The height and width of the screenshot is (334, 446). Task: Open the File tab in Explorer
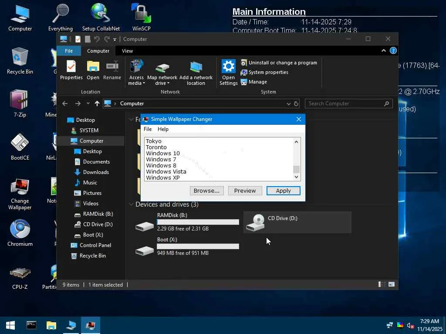69,51
